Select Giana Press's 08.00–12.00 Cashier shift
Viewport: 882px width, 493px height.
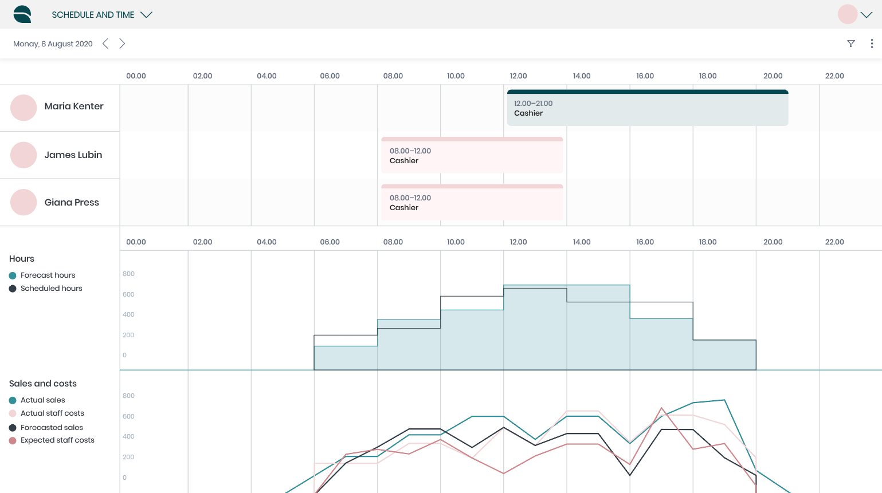click(x=472, y=203)
